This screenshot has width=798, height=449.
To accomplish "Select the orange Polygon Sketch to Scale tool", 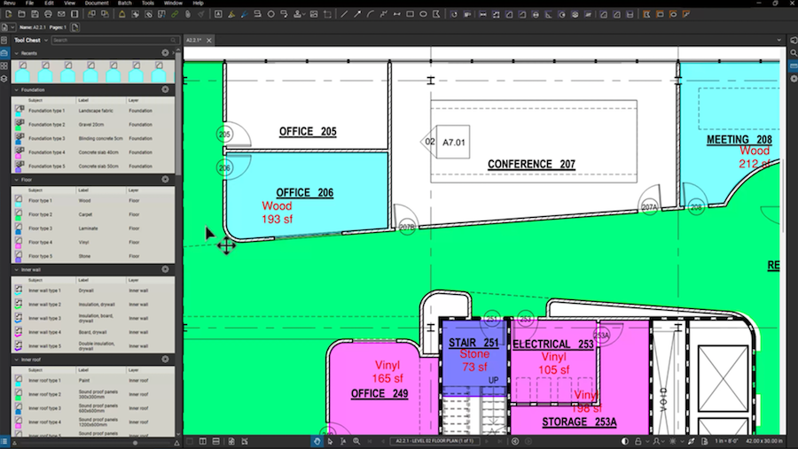I will (647, 14).
